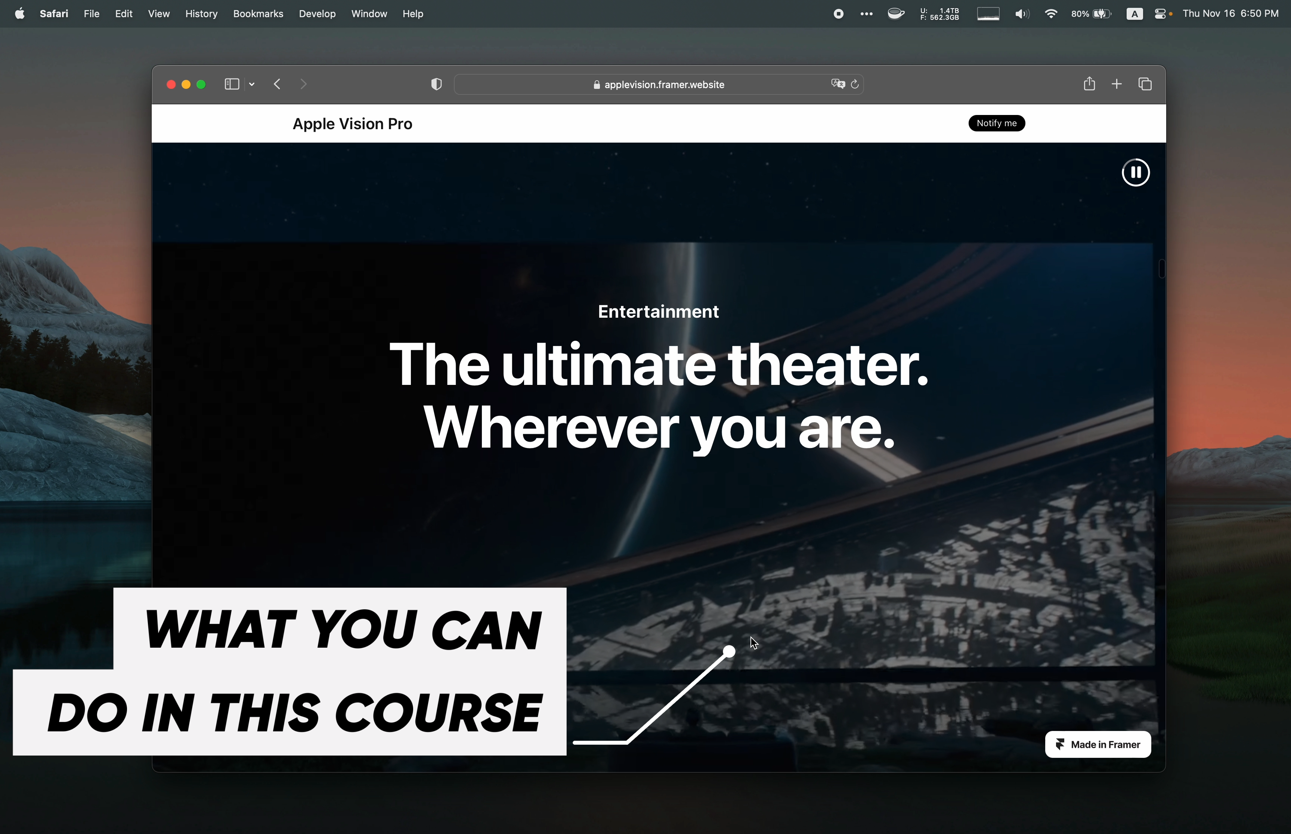Viewport: 1291px width, 834px height.
Task: Open the Share sheet
Action: tap(1089, 83)
